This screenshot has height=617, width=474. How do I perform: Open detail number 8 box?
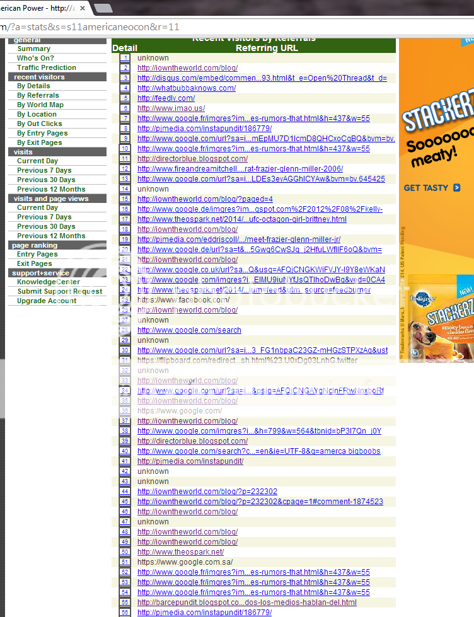(x=125, y=129)
